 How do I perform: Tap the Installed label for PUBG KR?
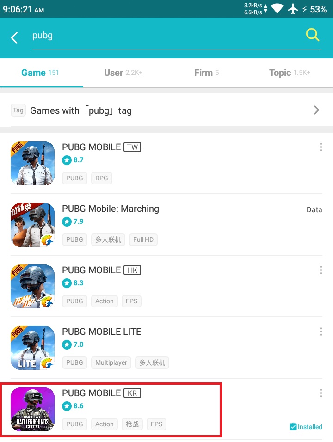click(306, 426)
